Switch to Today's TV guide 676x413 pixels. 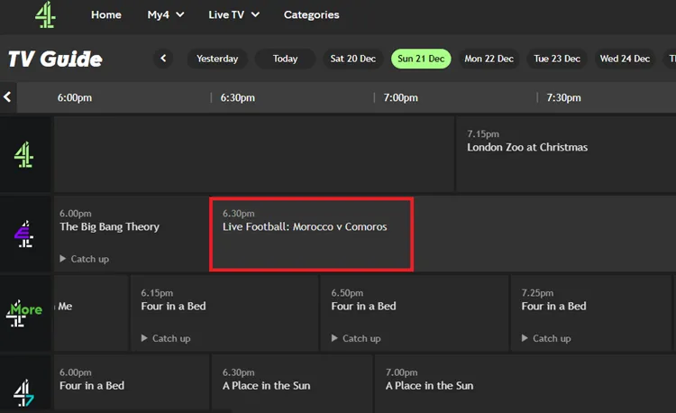(x=285, y=59)
